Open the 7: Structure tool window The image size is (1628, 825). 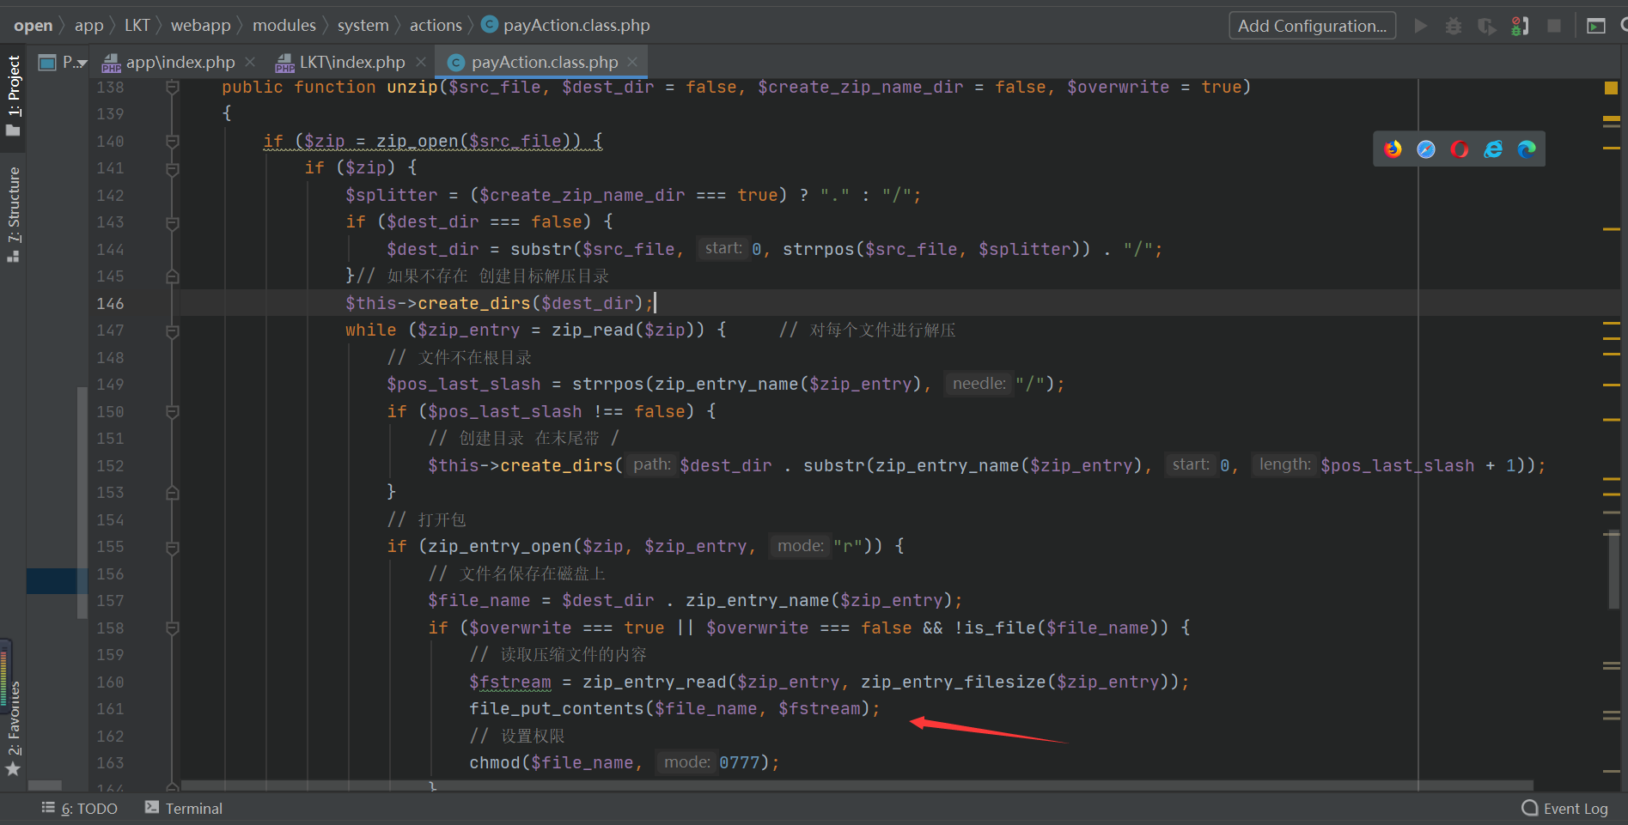pos(13,215)
